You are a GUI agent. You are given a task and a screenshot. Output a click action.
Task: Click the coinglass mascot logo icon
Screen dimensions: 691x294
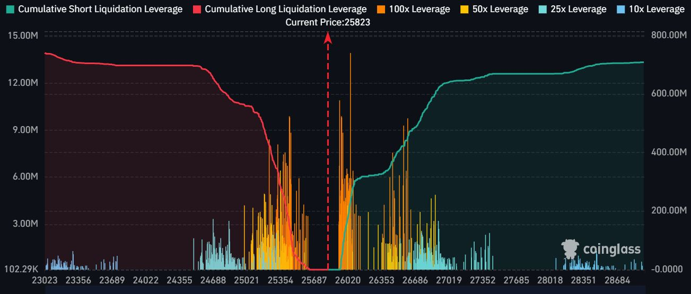point(570,248)
